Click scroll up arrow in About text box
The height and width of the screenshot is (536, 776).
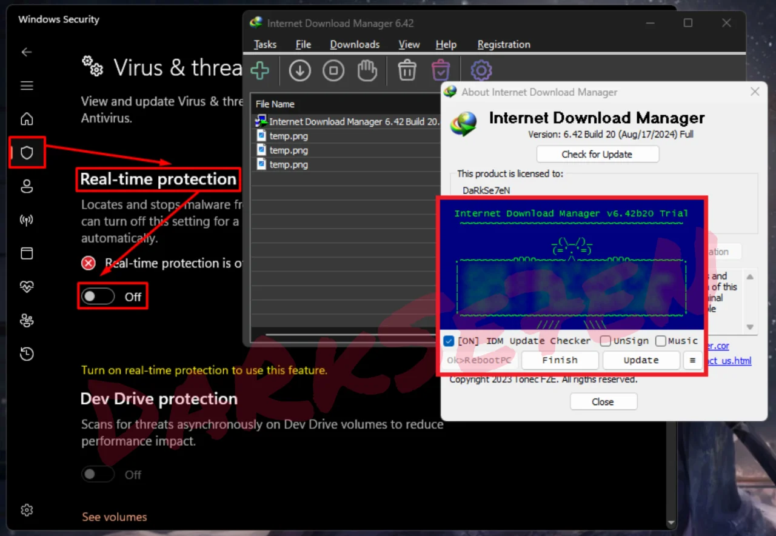tap(751, 277)
